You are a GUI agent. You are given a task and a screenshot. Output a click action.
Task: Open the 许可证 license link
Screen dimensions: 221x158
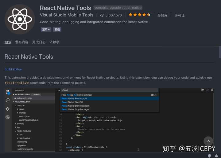tap(180, 15)
